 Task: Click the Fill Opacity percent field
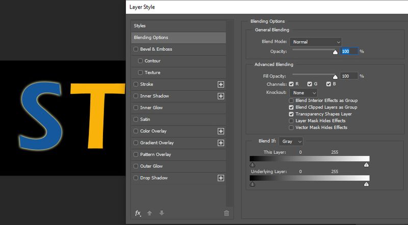click(x=349, y=76)
